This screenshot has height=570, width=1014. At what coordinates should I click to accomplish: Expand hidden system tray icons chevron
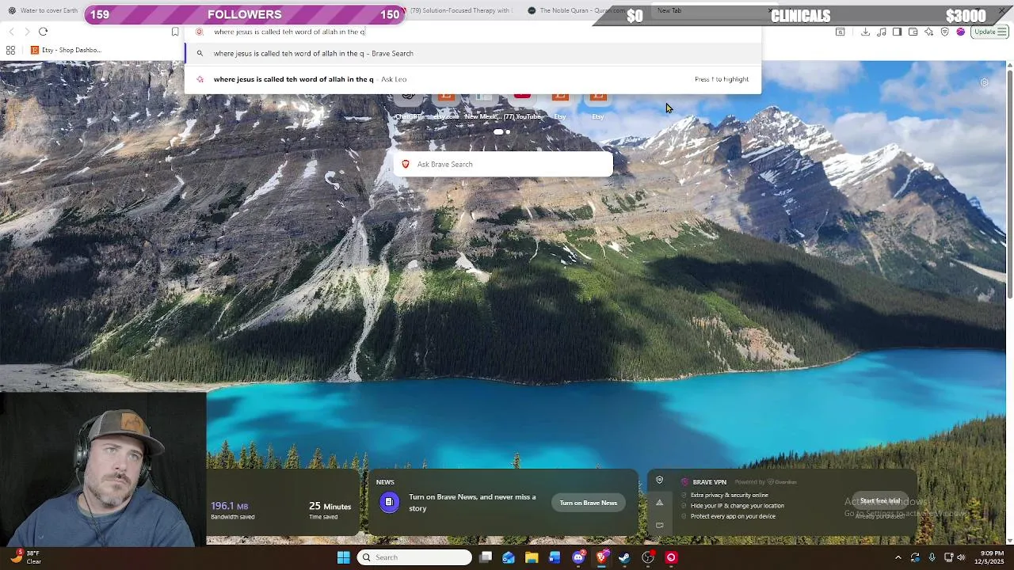[x=898, y=557]
